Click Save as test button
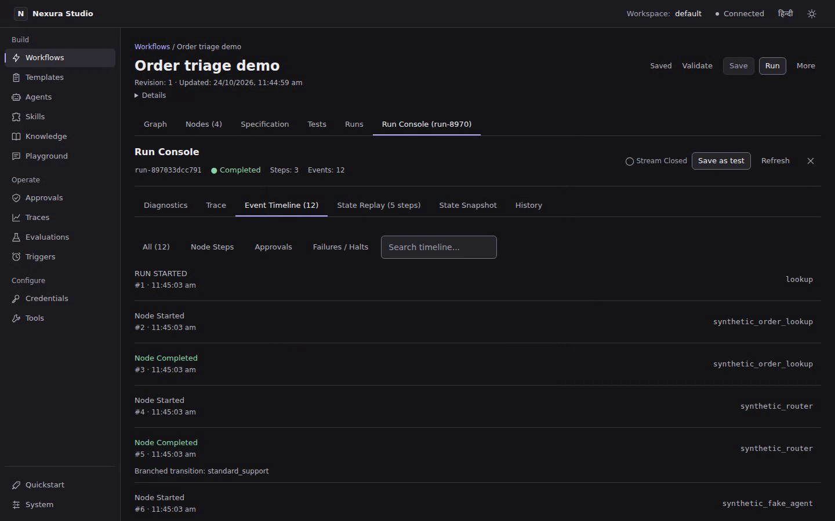The height and width of the screenshot is (521, 835). tap(721, 161)
